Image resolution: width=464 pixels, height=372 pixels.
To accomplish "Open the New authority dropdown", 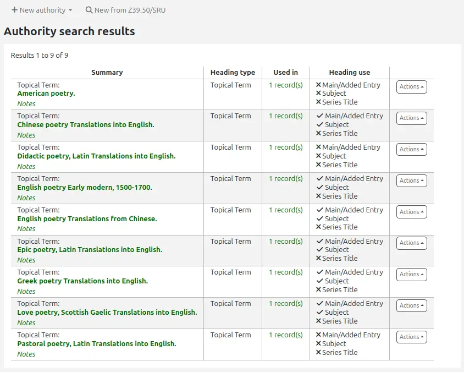I will click(x=42, y=10).
